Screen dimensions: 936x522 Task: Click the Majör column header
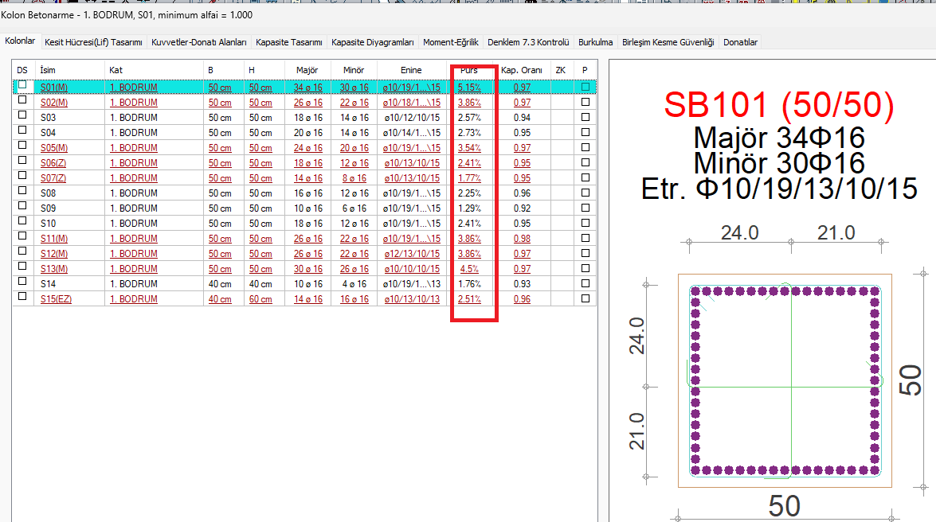point(307,70)
